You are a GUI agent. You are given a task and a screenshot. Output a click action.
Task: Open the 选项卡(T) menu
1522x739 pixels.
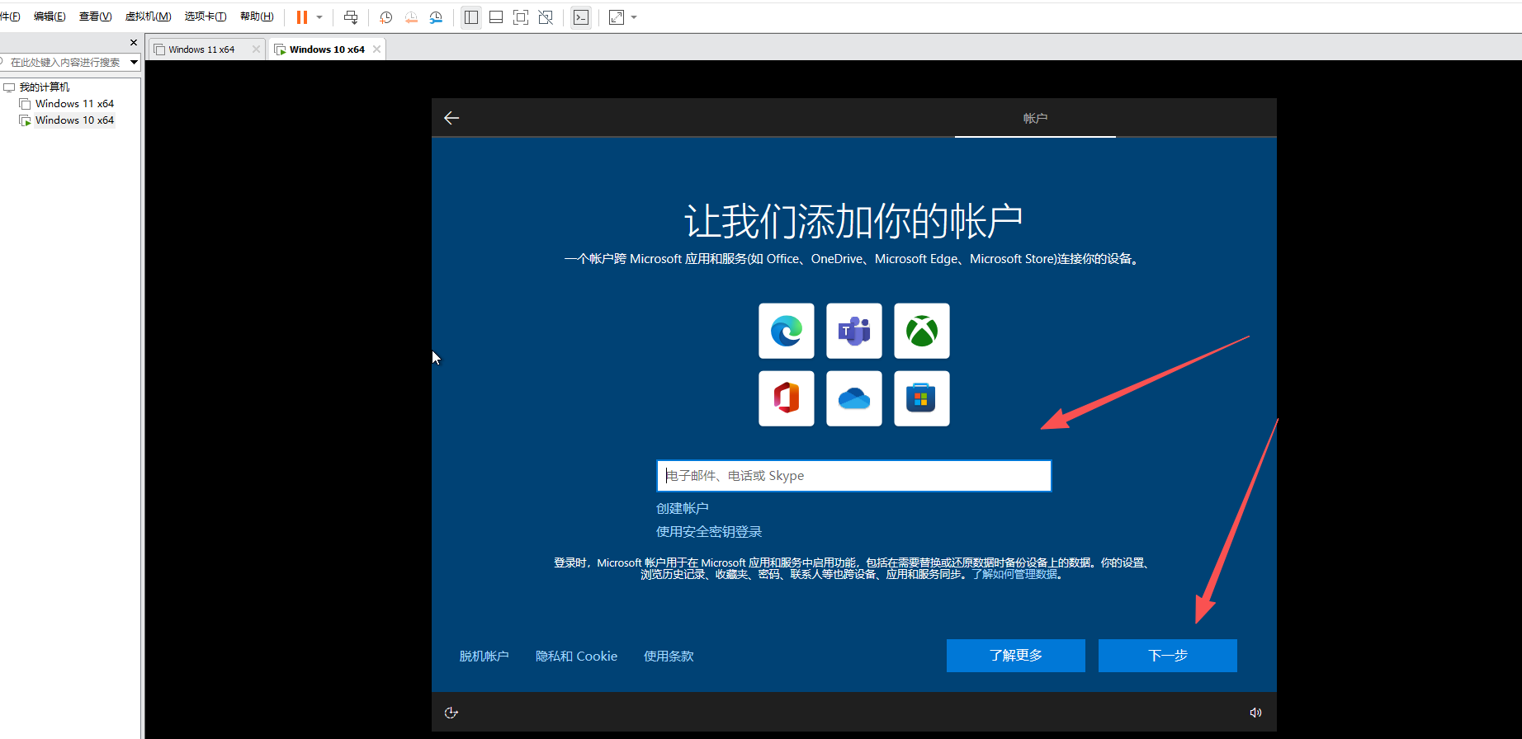(x=206, y=16)
